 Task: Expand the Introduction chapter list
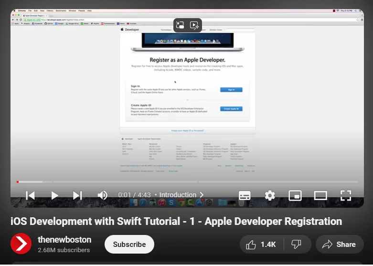(181, 195)
